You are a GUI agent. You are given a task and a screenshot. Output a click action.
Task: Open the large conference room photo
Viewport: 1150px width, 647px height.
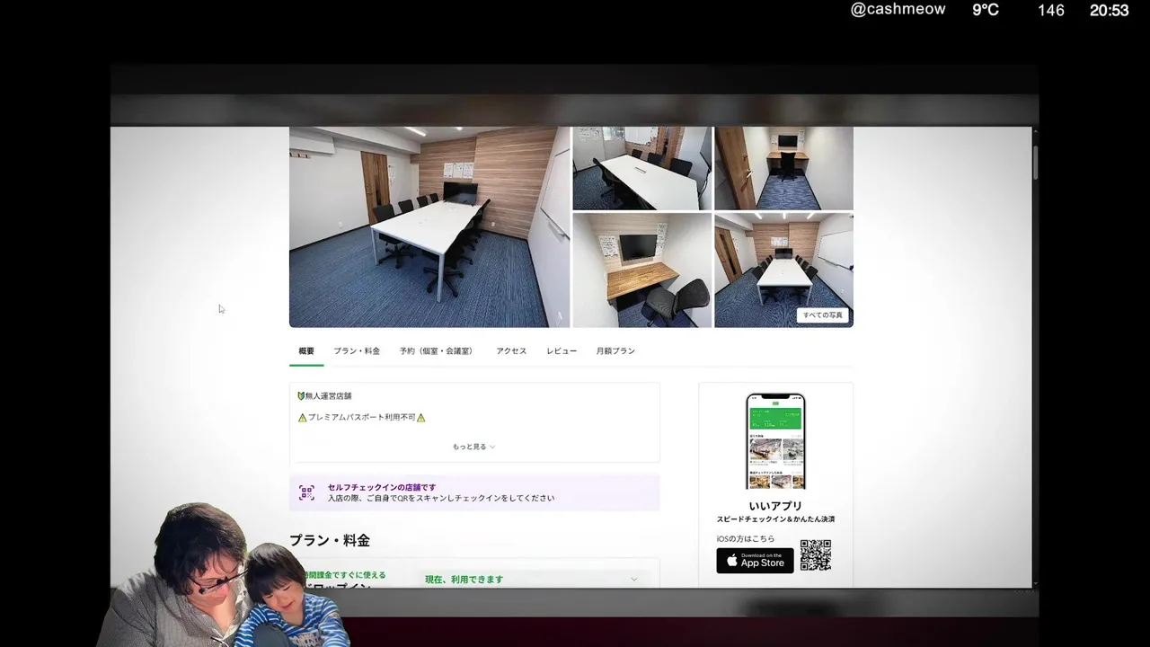click(x=429, y=226)
